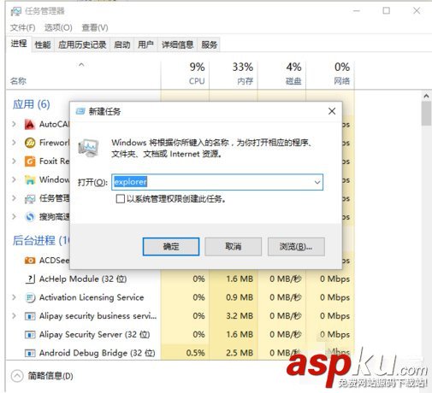Select the Activation Licensing Service row
The width and height of the screenshot is (432, 393).
[180, 297]
